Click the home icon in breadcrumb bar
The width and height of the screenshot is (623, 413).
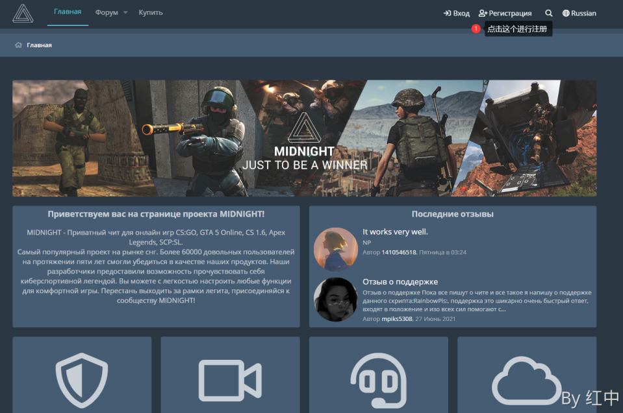pyautogui.click(x=19, y=45)
